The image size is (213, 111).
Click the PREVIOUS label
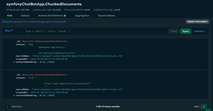(17, 107)
